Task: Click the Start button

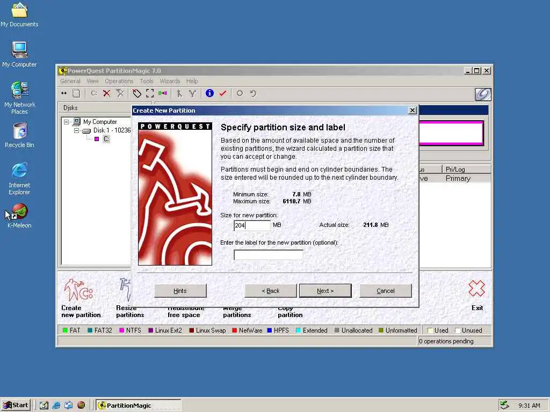Action: pos(16,406)
